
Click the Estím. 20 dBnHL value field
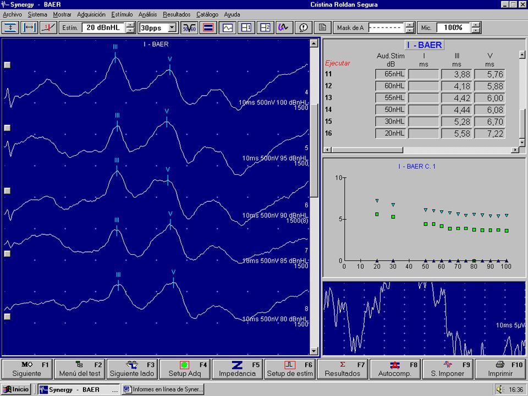pyautogui.click(x=103, y=28)
